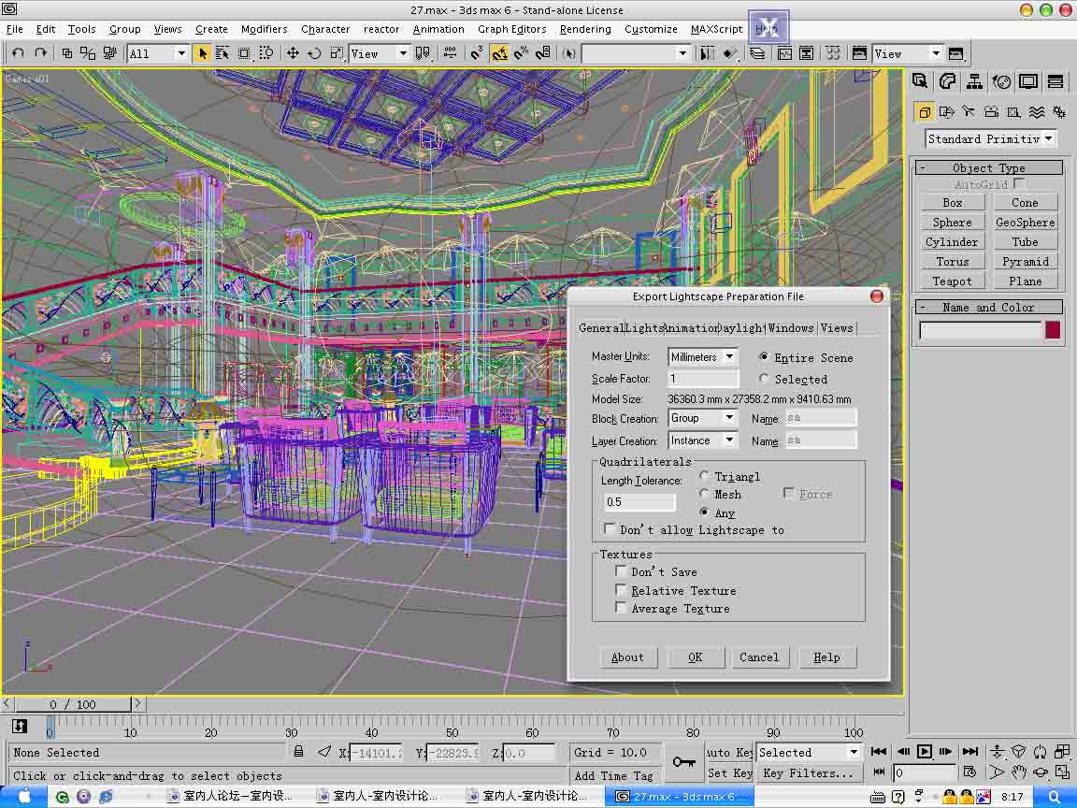
Task: Open the Standard Primitives category dropdown
Action: point(990,138)
